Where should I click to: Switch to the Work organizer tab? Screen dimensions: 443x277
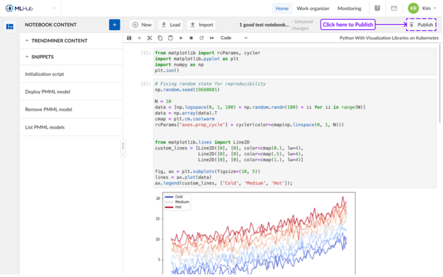coord(312,9)
